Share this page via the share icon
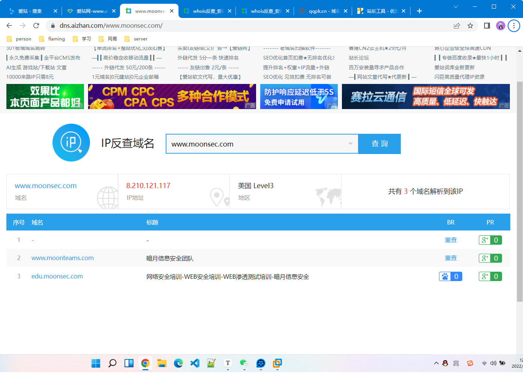The image size is (523, 386). (x=457, y=25)
